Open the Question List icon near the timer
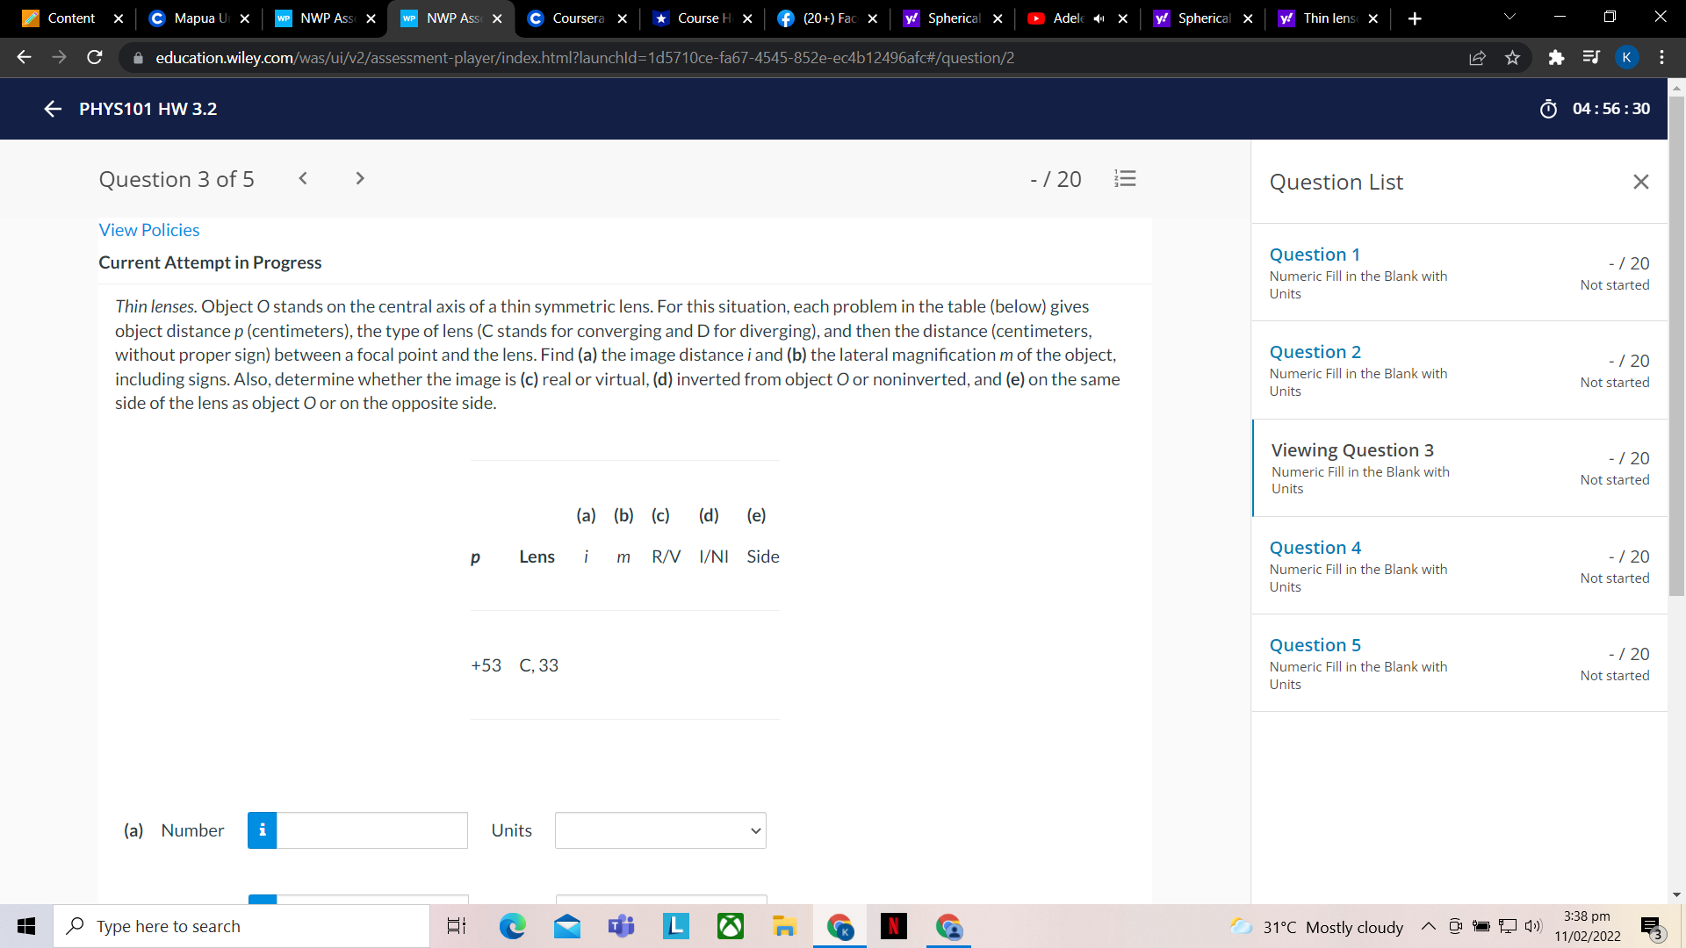Viewport: 1686px width, 948px height. pyautogui.click(x=1125, y=178)
